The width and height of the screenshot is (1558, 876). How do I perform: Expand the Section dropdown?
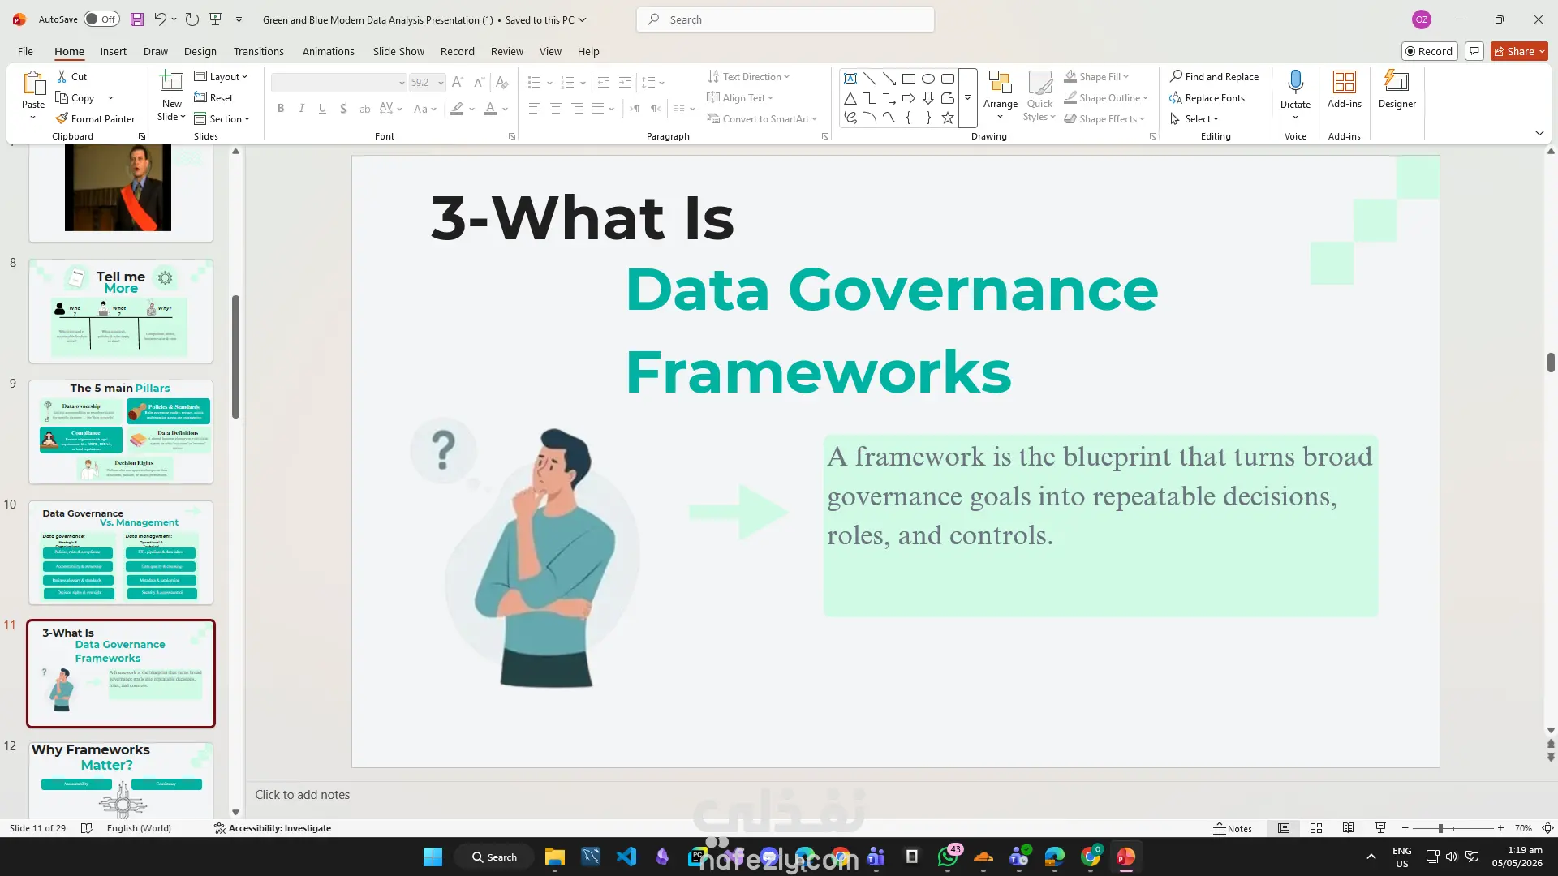222,118
